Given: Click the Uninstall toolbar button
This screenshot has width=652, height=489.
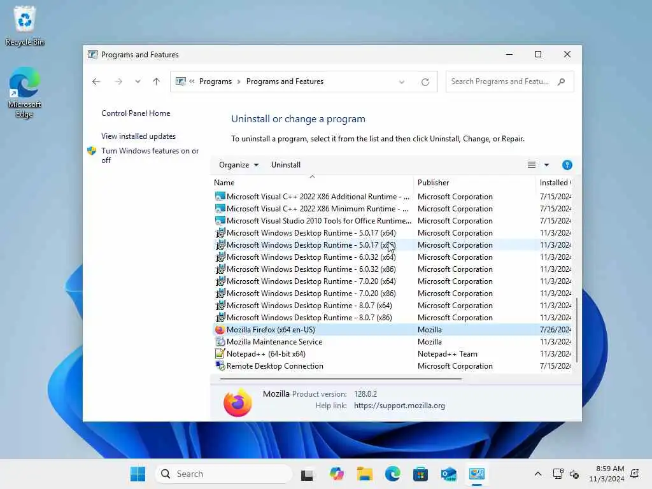Looking at the screenshot, I should pos(286,165).
